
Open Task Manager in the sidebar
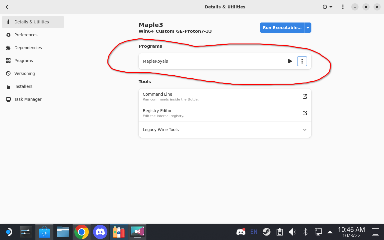(x=33, y=99)
